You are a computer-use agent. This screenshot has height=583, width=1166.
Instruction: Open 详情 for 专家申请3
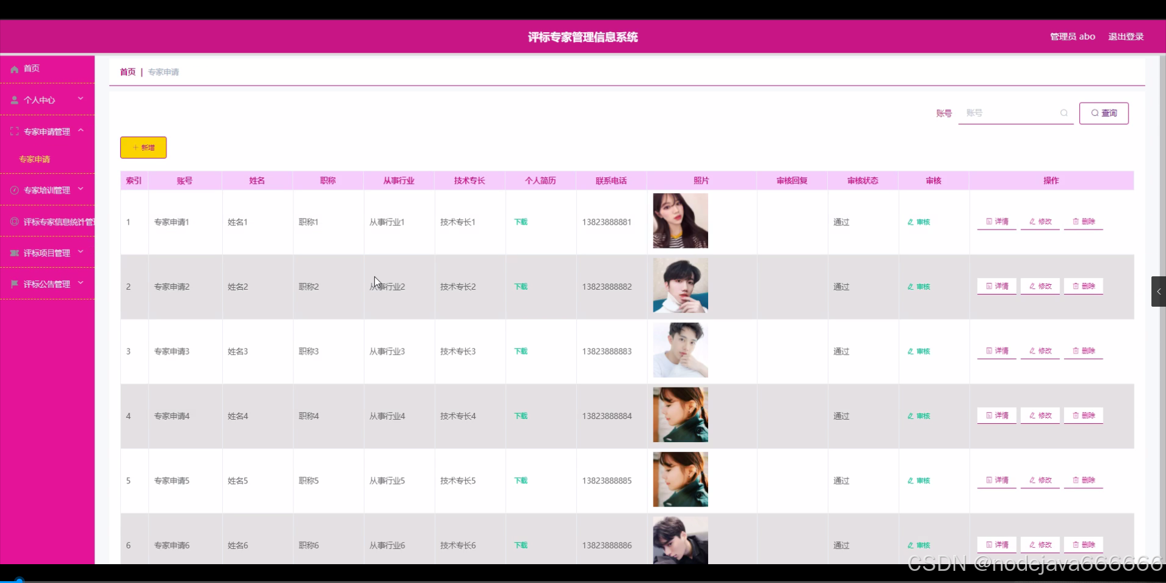point(997,351)
